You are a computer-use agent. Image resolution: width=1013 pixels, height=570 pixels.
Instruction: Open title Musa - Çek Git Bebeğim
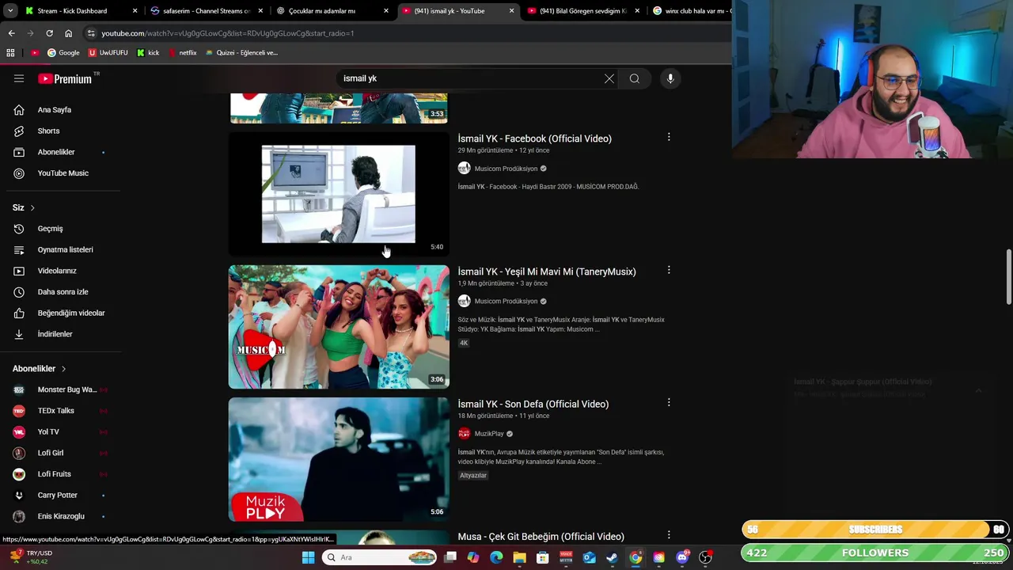coord(541,537)
